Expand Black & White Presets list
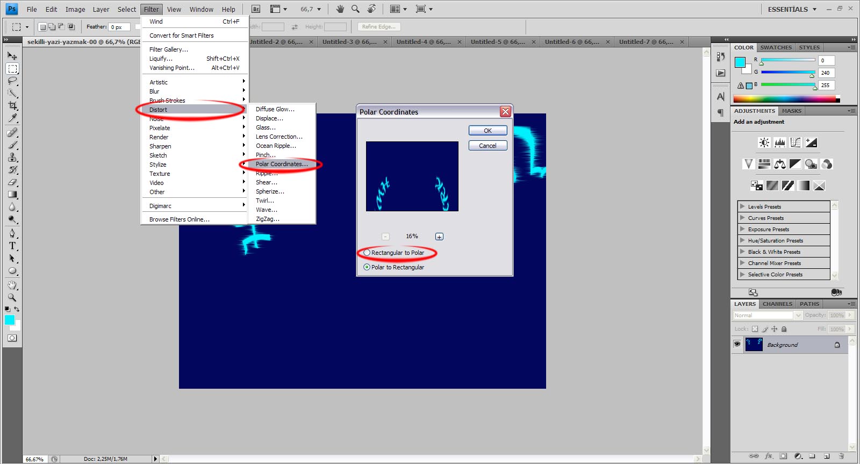This screenshot has height=464, width=860. pyautogui.click(x=742, y=252)
